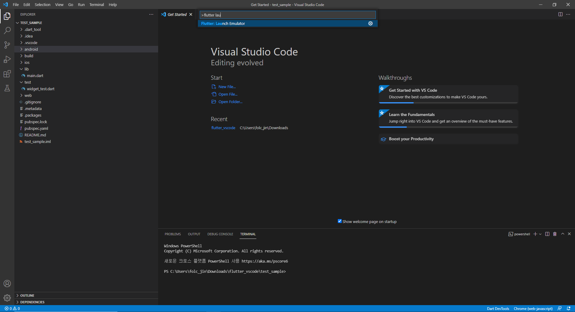This screenshot has width=575, height=312.
Task: Click errors and warnings count in status bar
Action: click(12, 309)
